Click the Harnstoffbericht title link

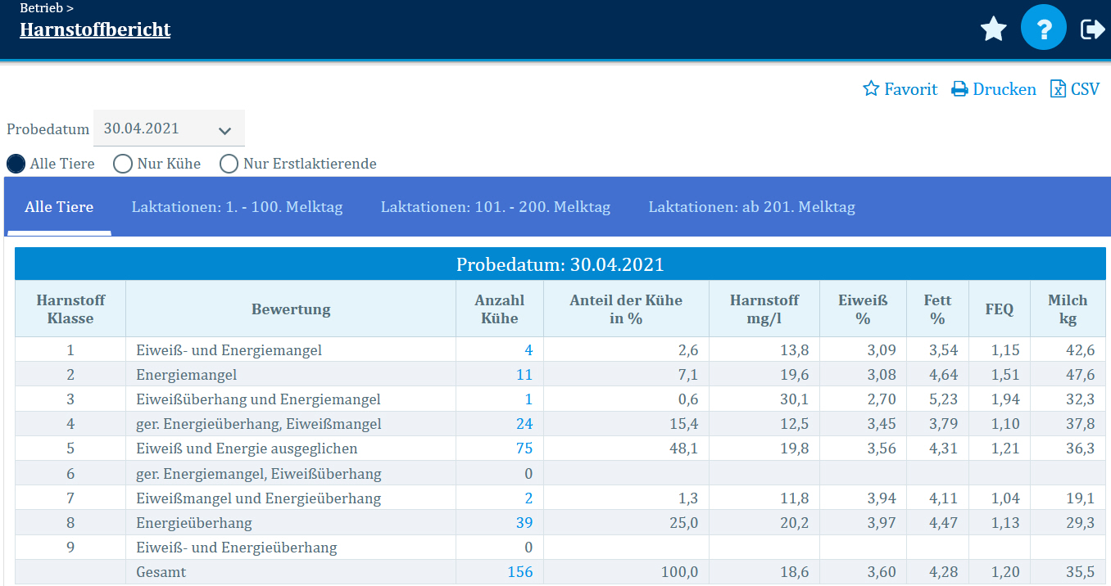point(95,30)
